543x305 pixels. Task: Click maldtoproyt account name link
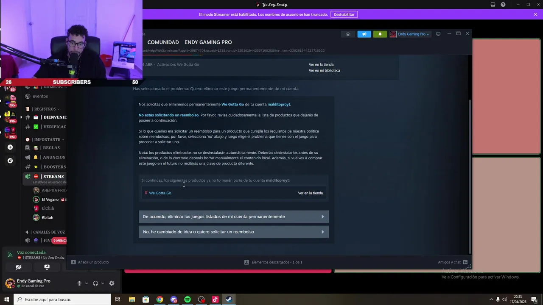279,104
